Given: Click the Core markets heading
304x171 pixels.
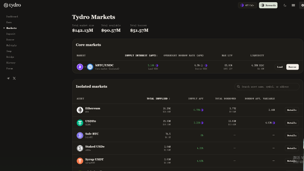Looking at the screenshot, I should click(89, 45).
